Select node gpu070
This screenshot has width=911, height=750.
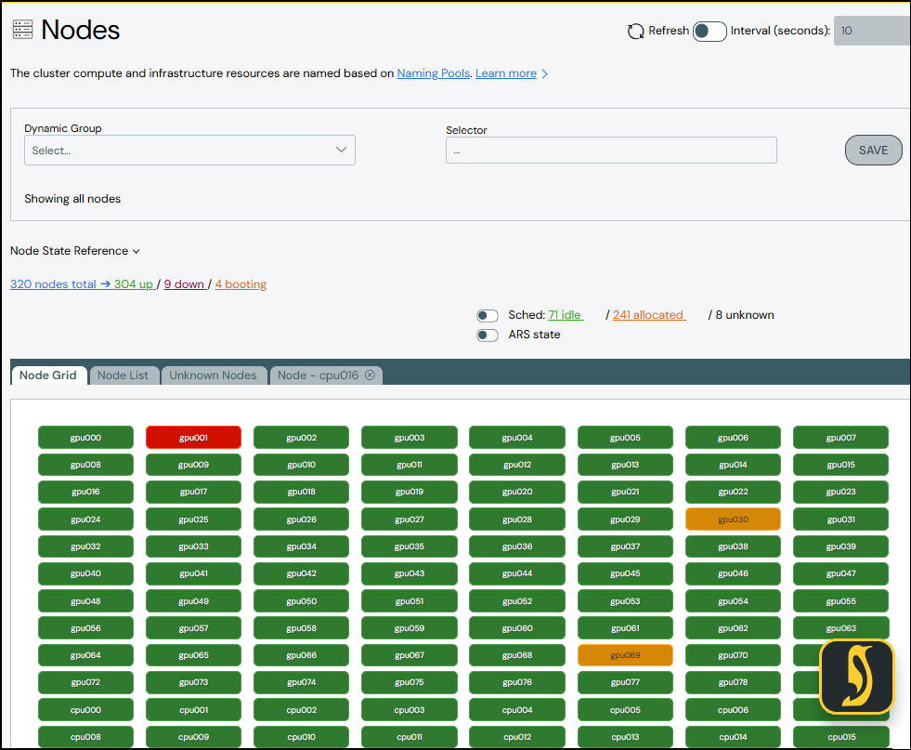point(734,655)
